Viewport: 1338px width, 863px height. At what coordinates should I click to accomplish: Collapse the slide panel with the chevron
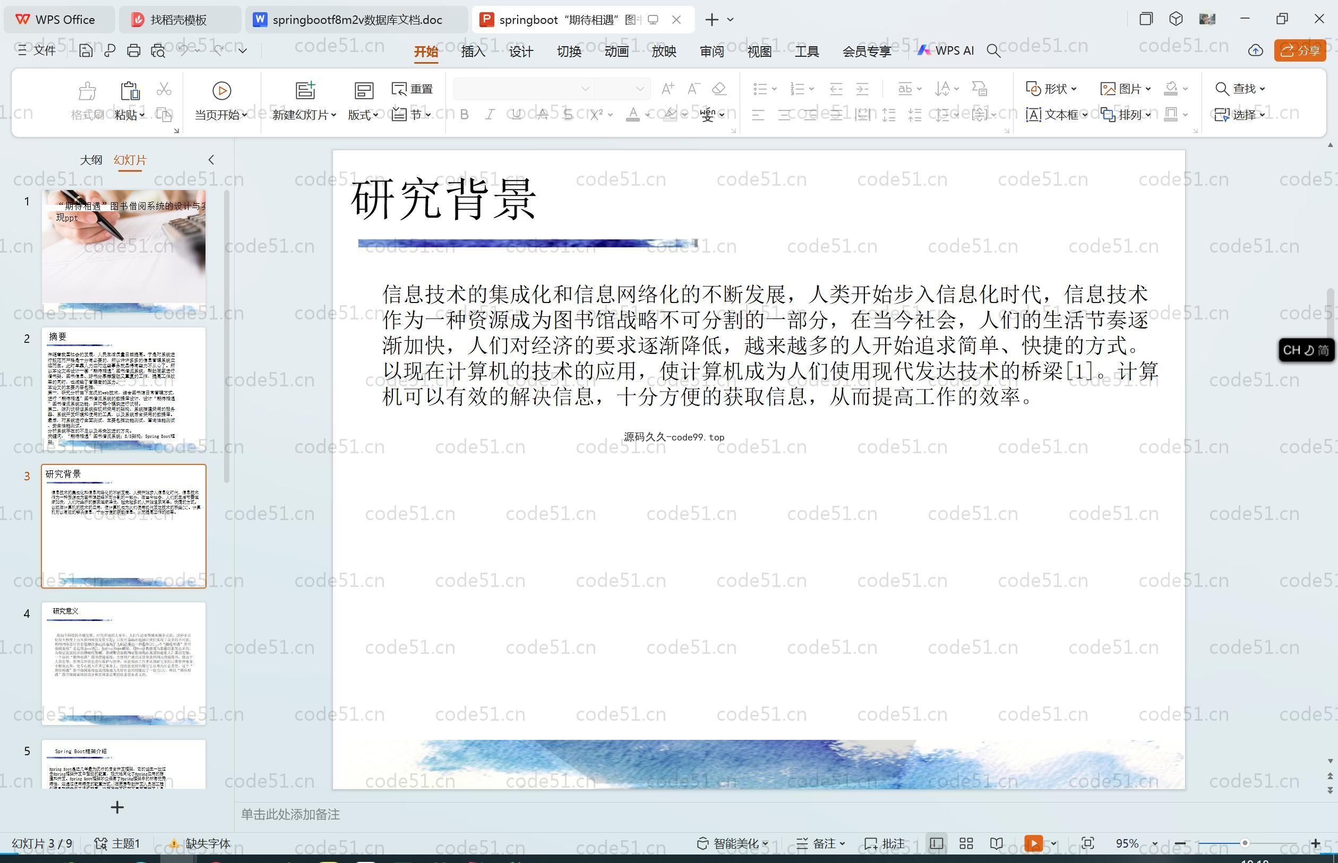pos(211,160)
